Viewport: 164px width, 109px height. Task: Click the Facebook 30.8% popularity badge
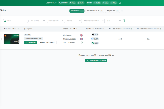95,39
